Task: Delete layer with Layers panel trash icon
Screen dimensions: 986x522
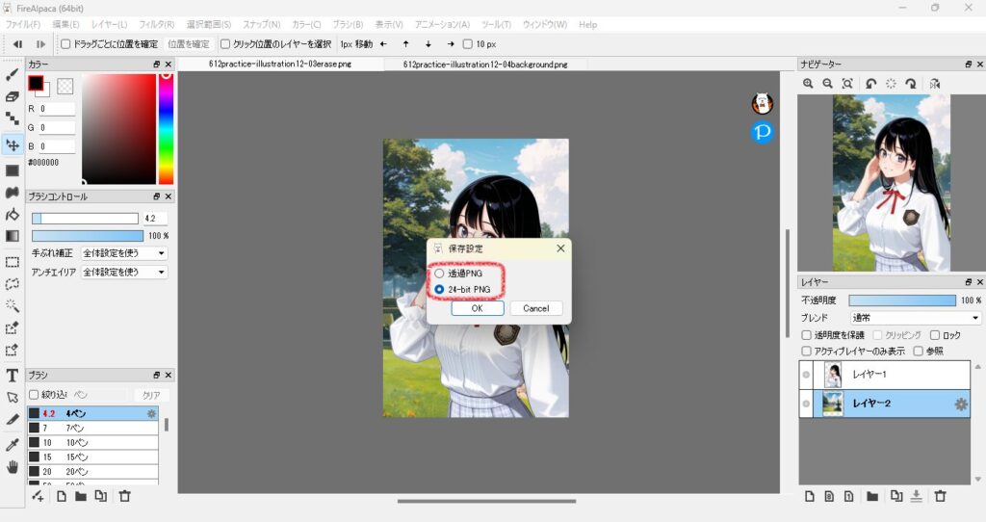Action: (x=941, y=496)
